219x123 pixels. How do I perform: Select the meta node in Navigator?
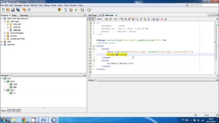coord(15,84)
